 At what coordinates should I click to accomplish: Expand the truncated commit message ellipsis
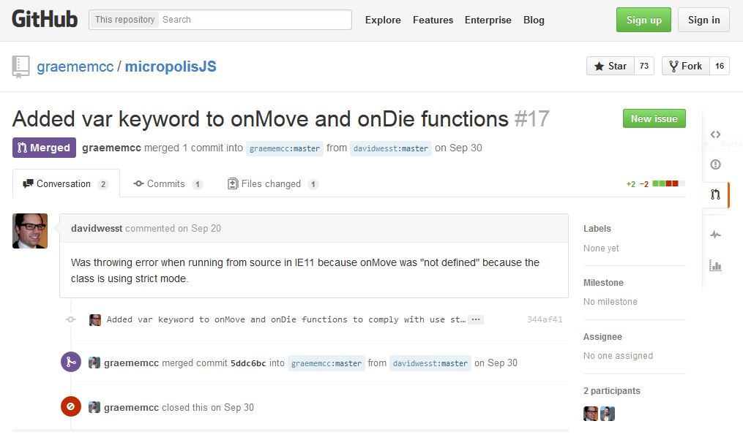coord(476,319)
